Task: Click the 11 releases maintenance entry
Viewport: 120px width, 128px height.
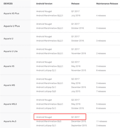Action: coord(102,121)
